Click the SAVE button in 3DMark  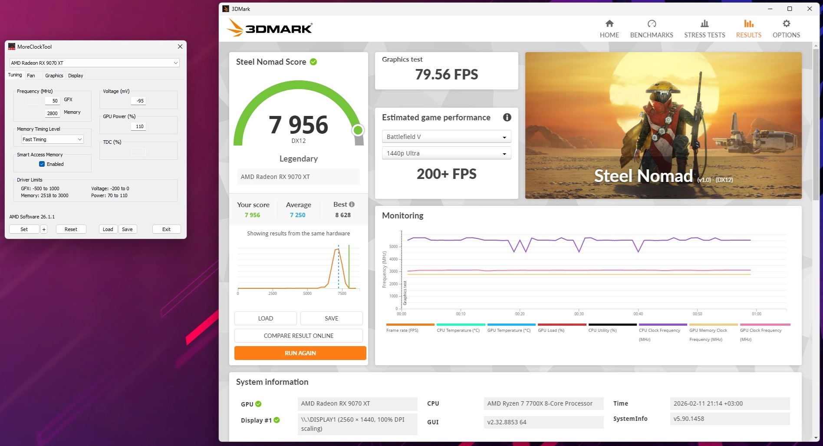pos(332,318)
